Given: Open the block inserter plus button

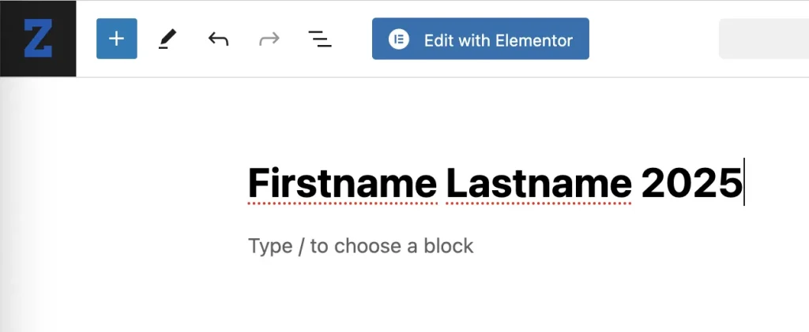Looking at the screenshot, I should click(117, 39).
